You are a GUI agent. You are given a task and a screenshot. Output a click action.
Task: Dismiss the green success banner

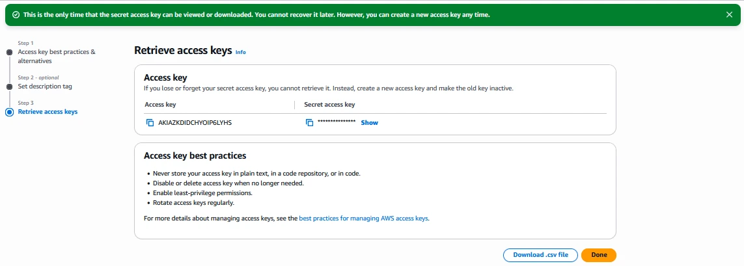pyautogui.click(x=729, y=15)
